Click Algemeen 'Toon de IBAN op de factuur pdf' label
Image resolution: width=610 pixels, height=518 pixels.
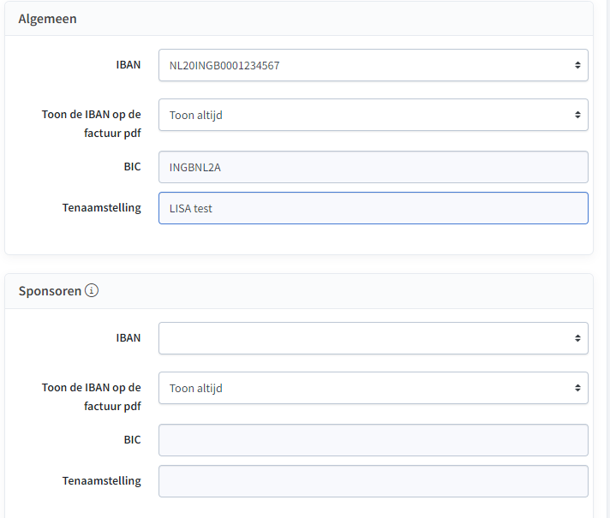click(92, 123)
